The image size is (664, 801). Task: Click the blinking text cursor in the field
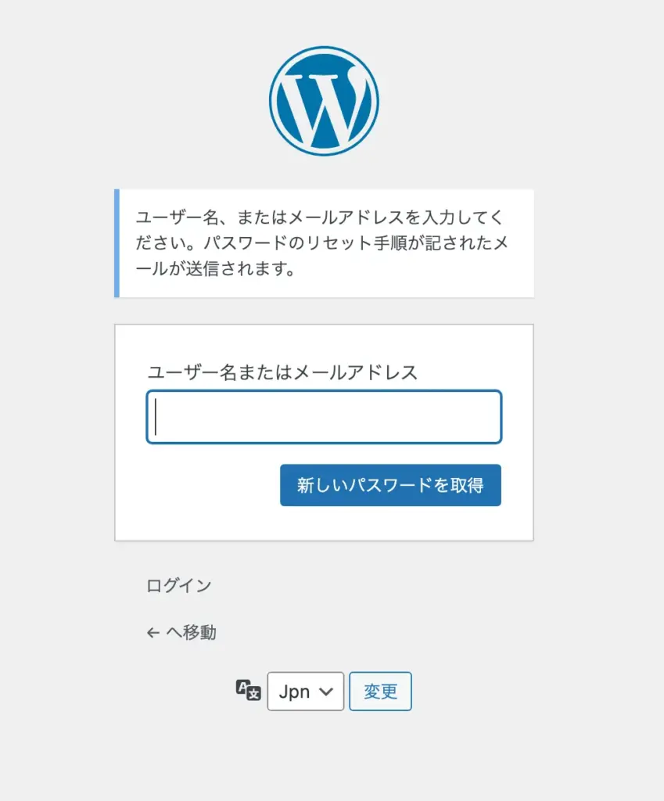point(156,416)
